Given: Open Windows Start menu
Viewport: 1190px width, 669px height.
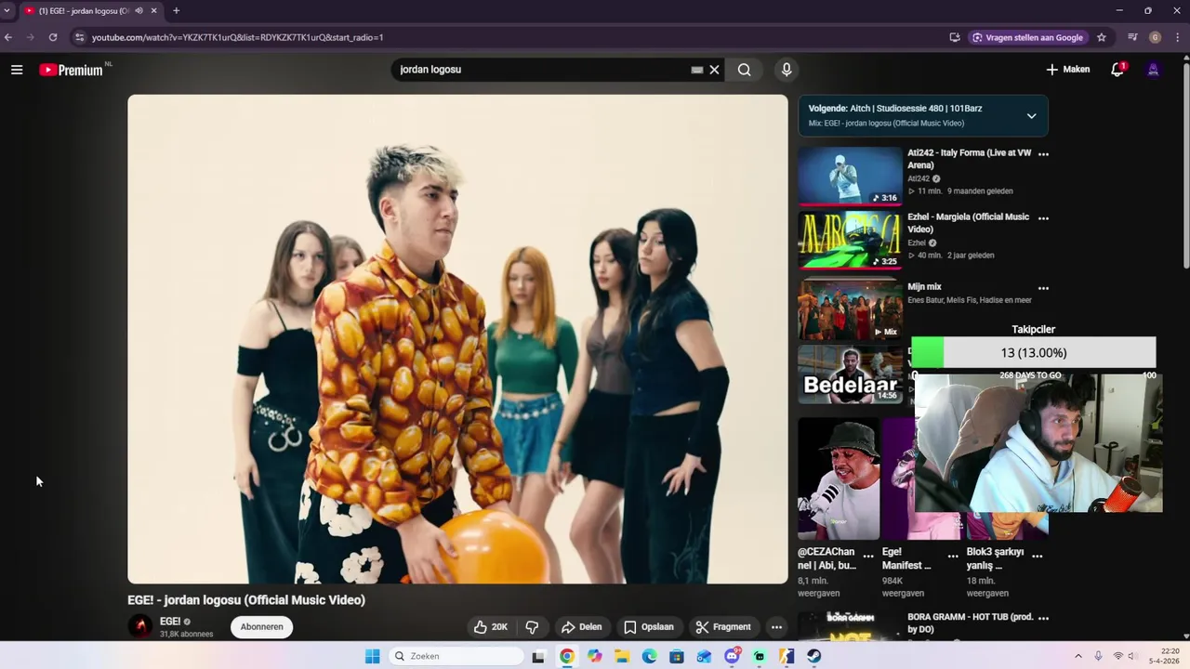Looking at the screenshot, I should [x=373, y=656].
